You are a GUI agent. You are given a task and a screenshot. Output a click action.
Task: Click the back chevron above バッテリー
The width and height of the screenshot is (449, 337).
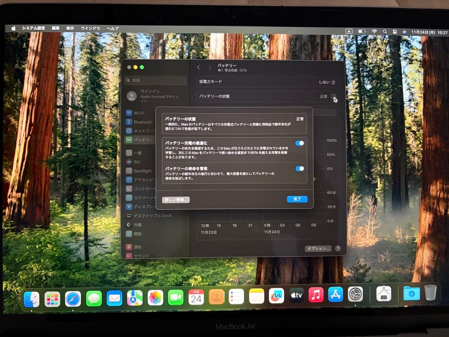[198, 67]
